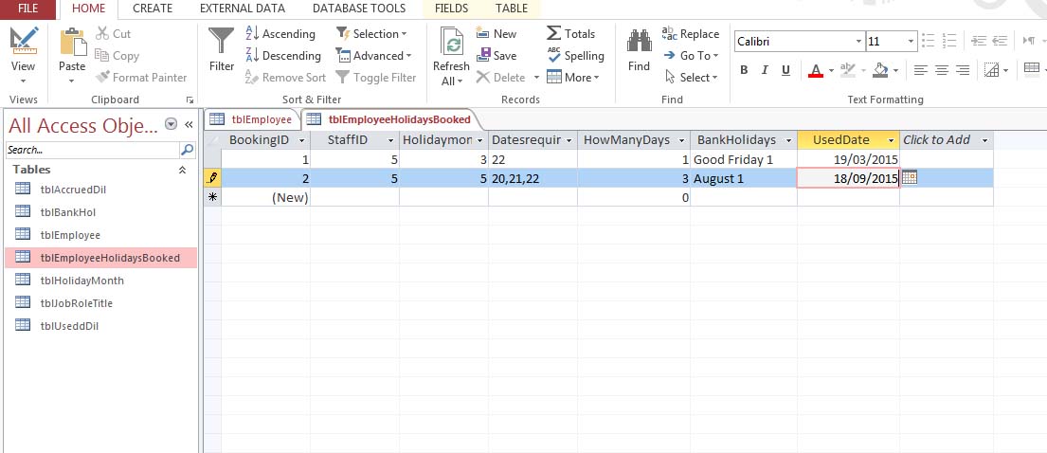Collapse the Tables group

[x=182, y=171]
